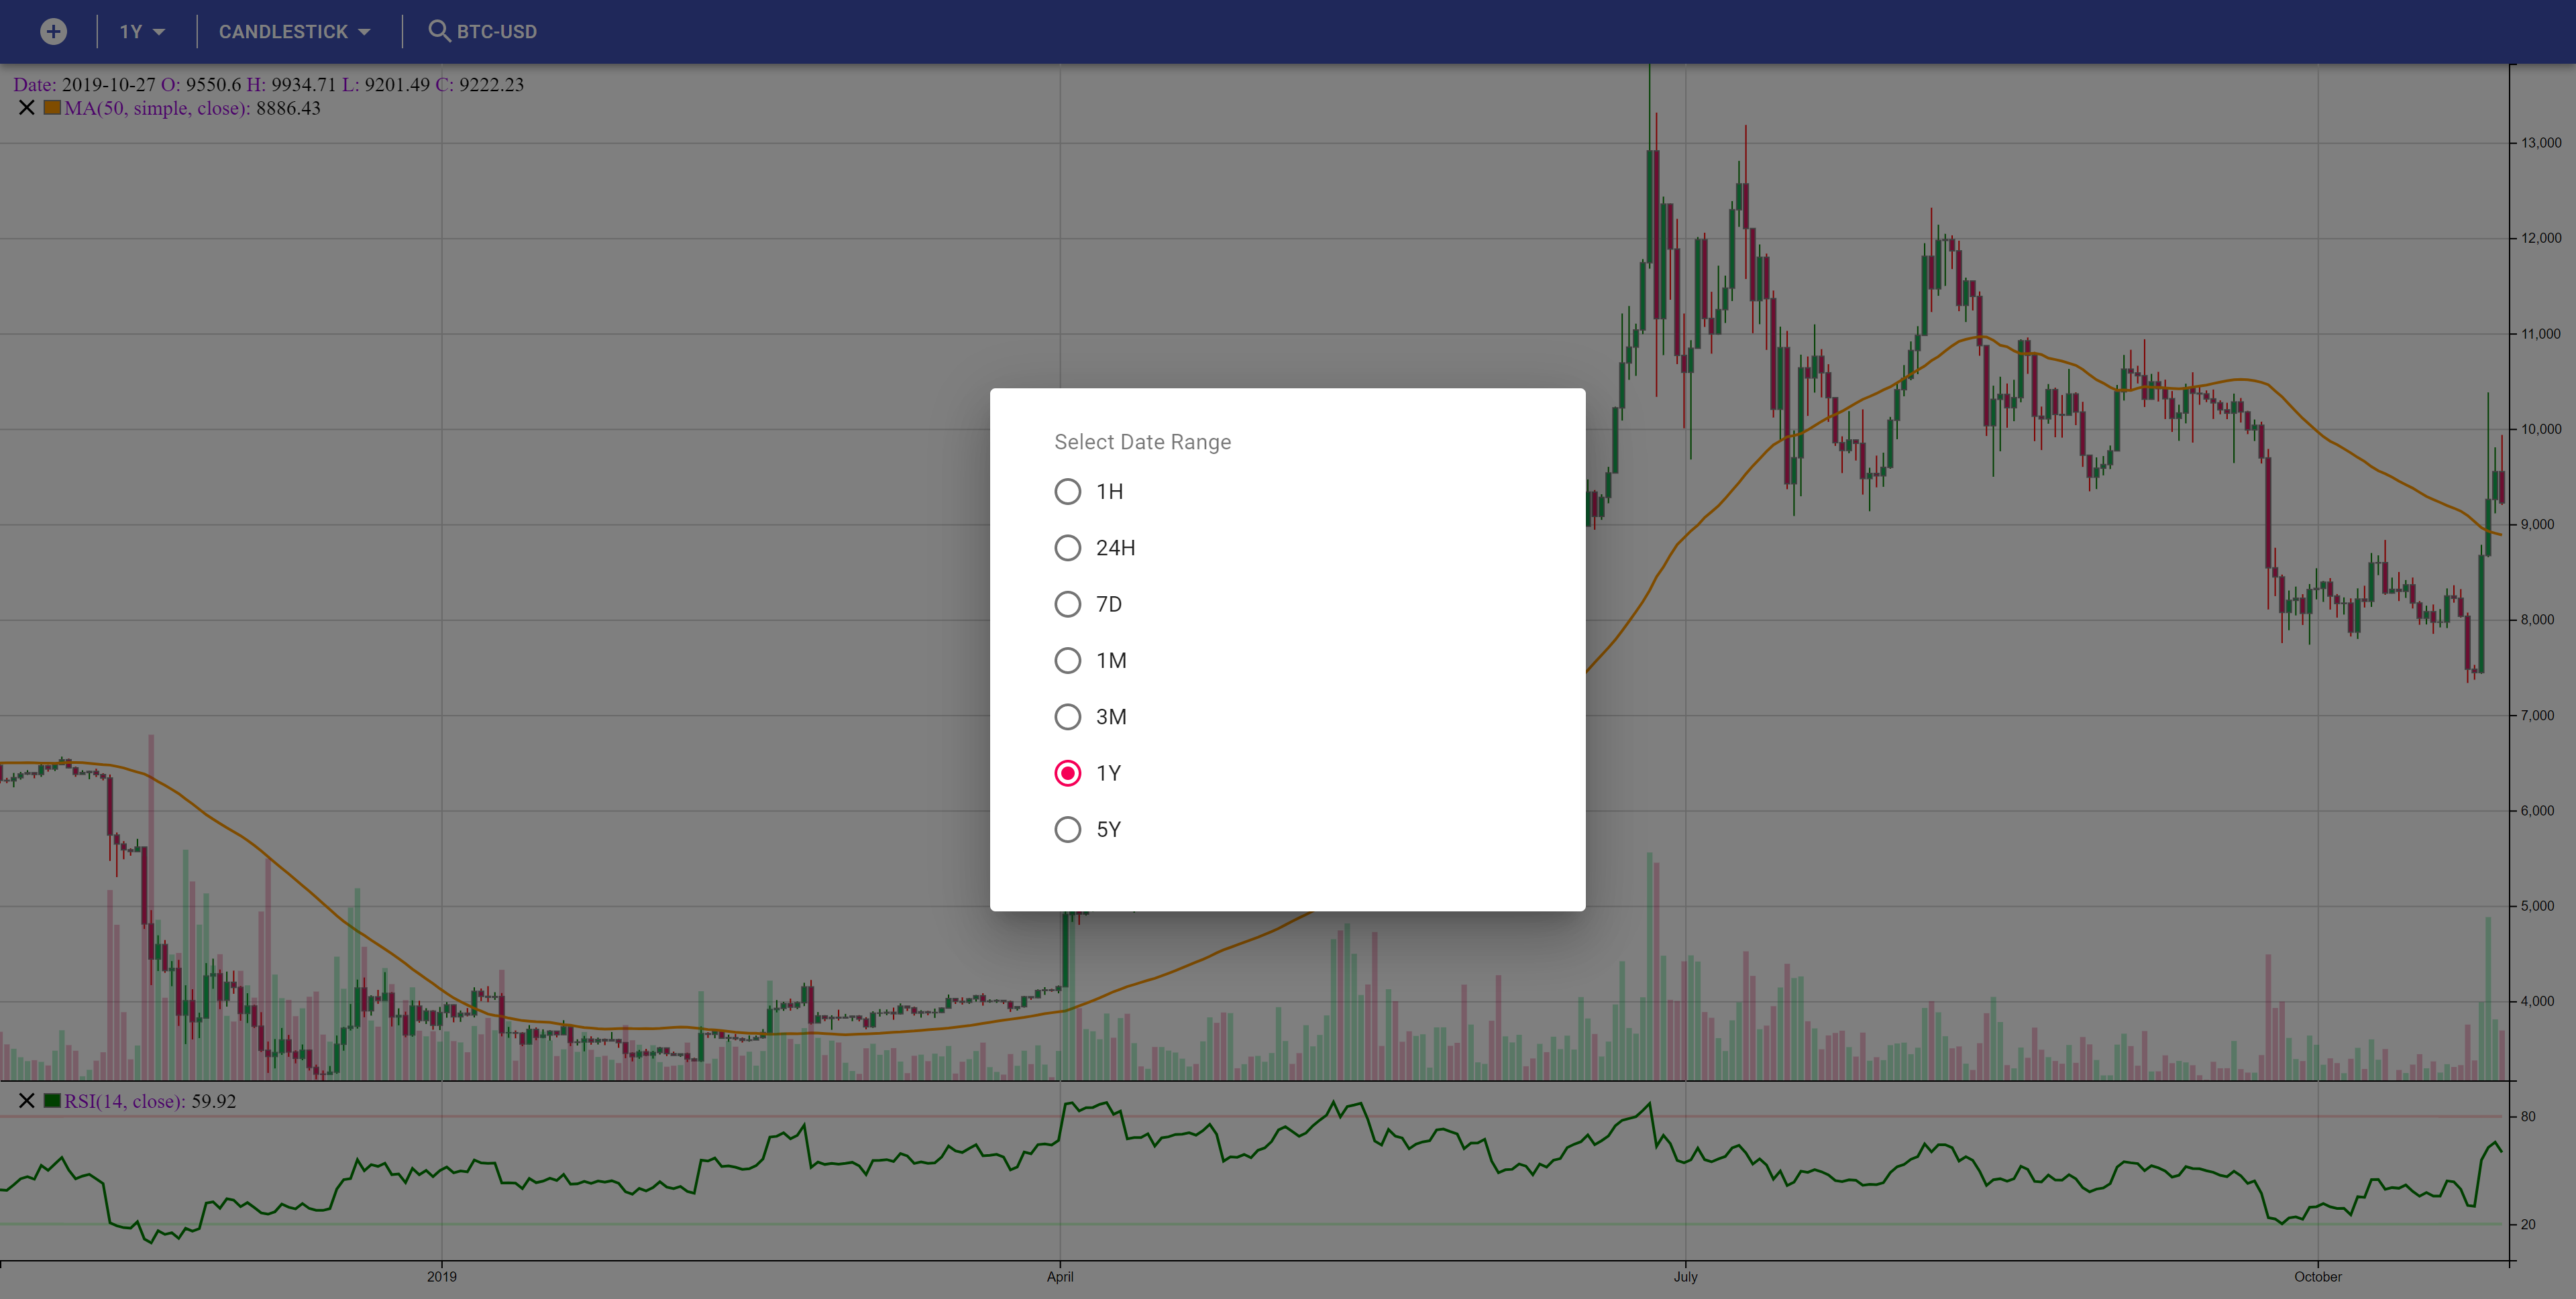The image size is (2576, 1299).
Task: Click the dropdown arrow beside CANDLESTICK
Action: click(365, 33)
